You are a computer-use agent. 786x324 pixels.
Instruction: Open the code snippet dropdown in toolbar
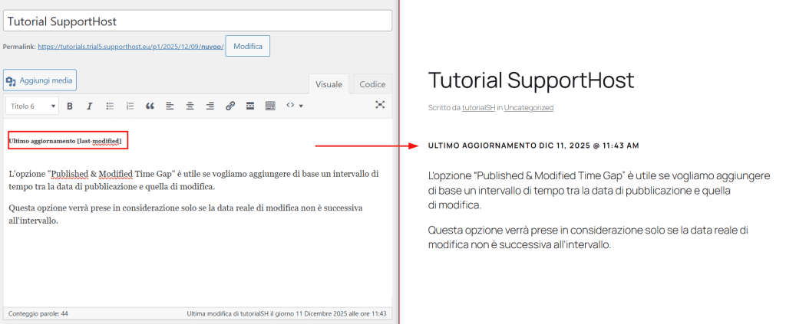coord(294,106)
